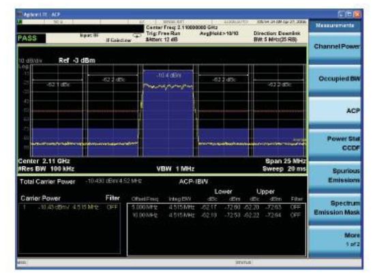Select the Spectrum Emission Mask softkey
This screenshot has height=276, width=375.
[335, 208]
